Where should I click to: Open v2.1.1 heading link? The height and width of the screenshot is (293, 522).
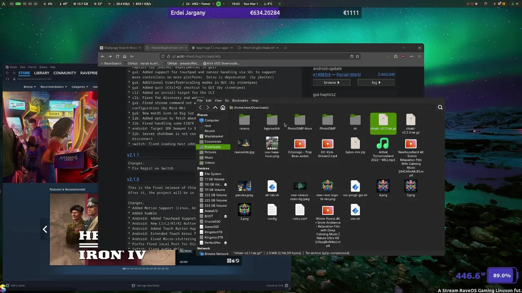tap(133, 155)
